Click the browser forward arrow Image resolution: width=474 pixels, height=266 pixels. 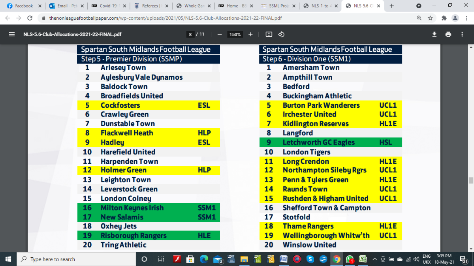tap(19, 18)
